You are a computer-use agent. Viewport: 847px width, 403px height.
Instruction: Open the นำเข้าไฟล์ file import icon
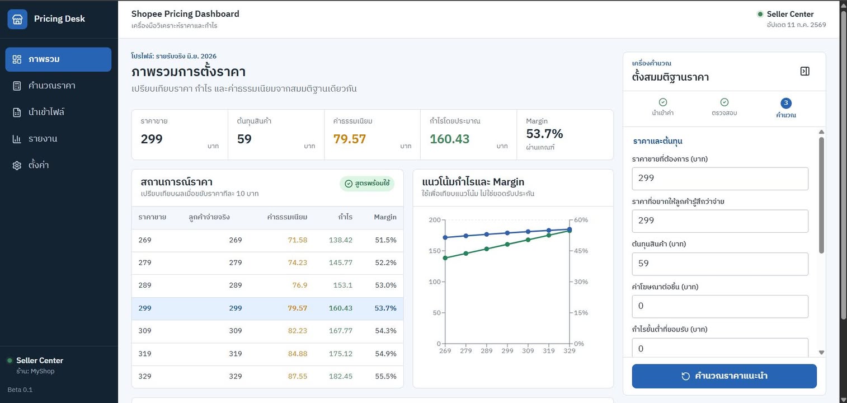[x=17, y=113]
